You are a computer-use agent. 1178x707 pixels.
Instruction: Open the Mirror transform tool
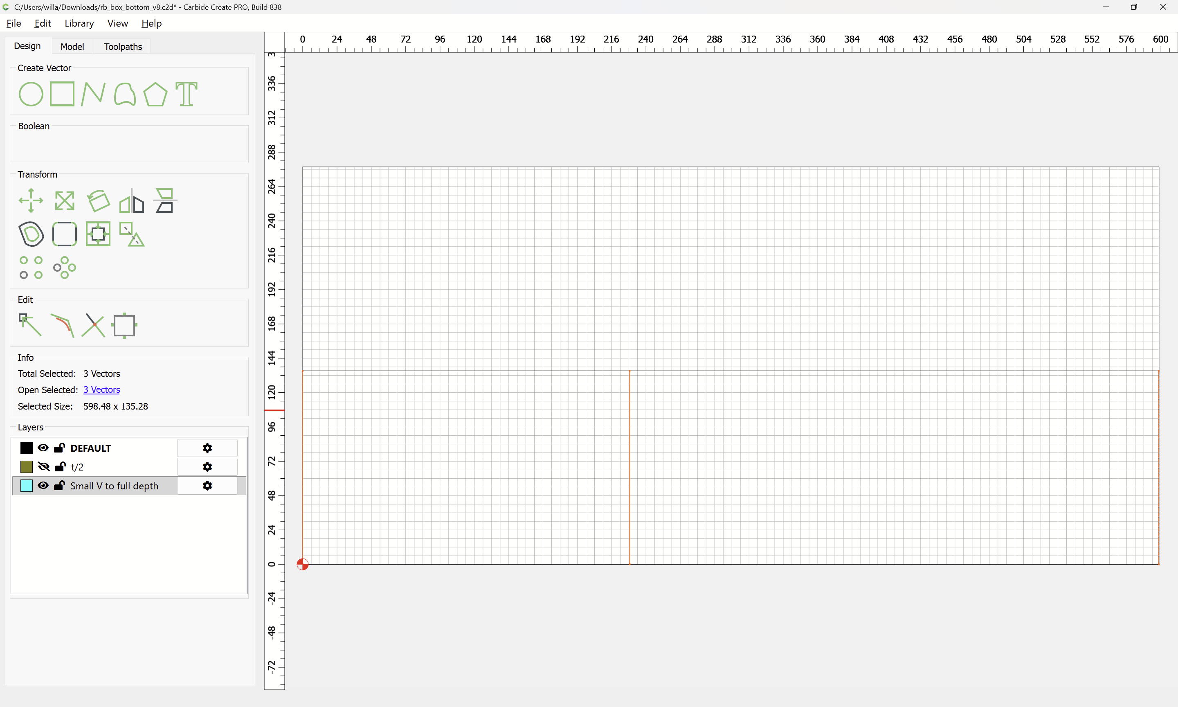(x=131, y=200)
